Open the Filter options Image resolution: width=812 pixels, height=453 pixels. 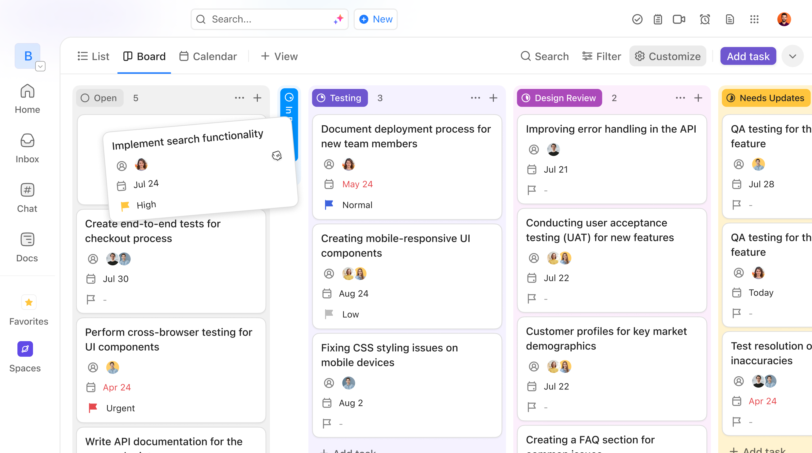click(x=602, y=56)
